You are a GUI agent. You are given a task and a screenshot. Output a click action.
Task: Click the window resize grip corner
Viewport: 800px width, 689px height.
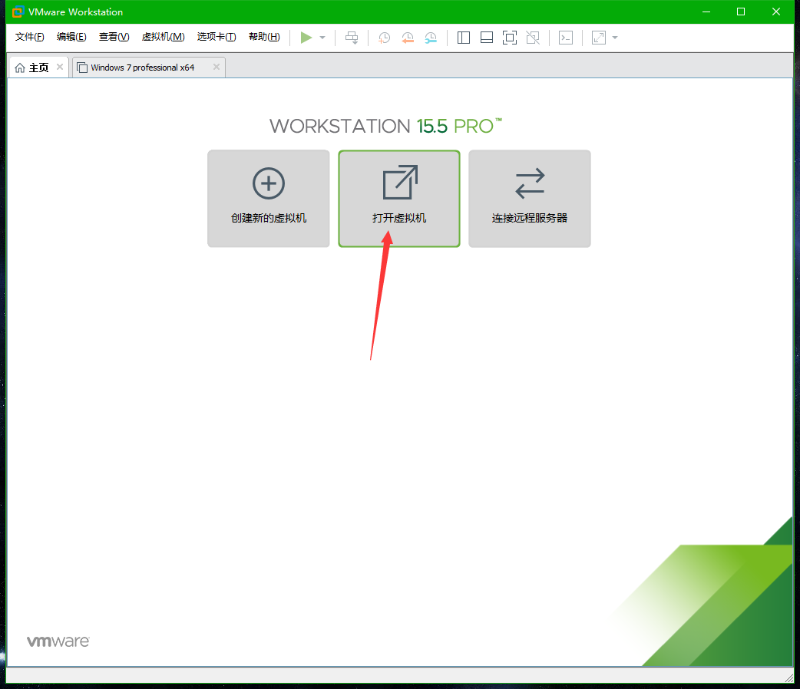[788, 677]
